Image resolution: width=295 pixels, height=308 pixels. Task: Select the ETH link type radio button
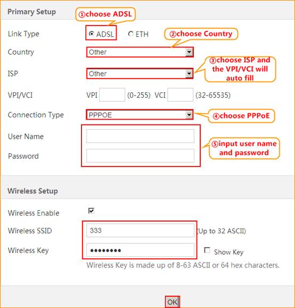coord(130,34)
